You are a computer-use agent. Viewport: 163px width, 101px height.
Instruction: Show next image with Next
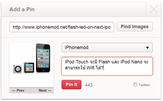[x=45, y=90]
